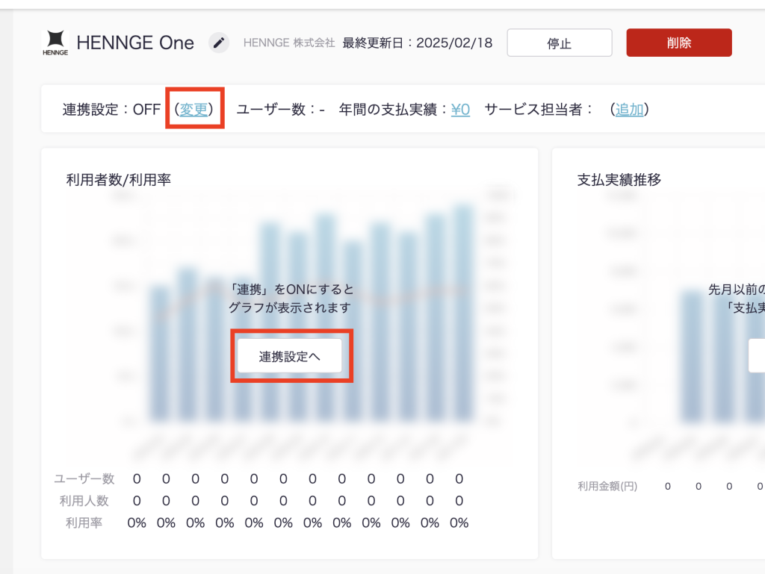Click the ユーザー数 row label under the chart
Viewport: 765px width, 574px height.
tap(84, 478)
